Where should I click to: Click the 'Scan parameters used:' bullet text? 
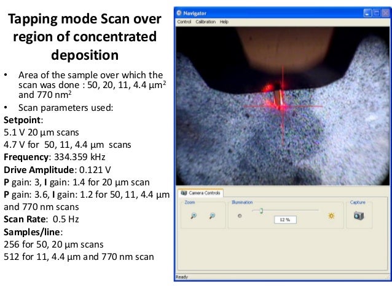pyautogui.click(x=66, y=108)
